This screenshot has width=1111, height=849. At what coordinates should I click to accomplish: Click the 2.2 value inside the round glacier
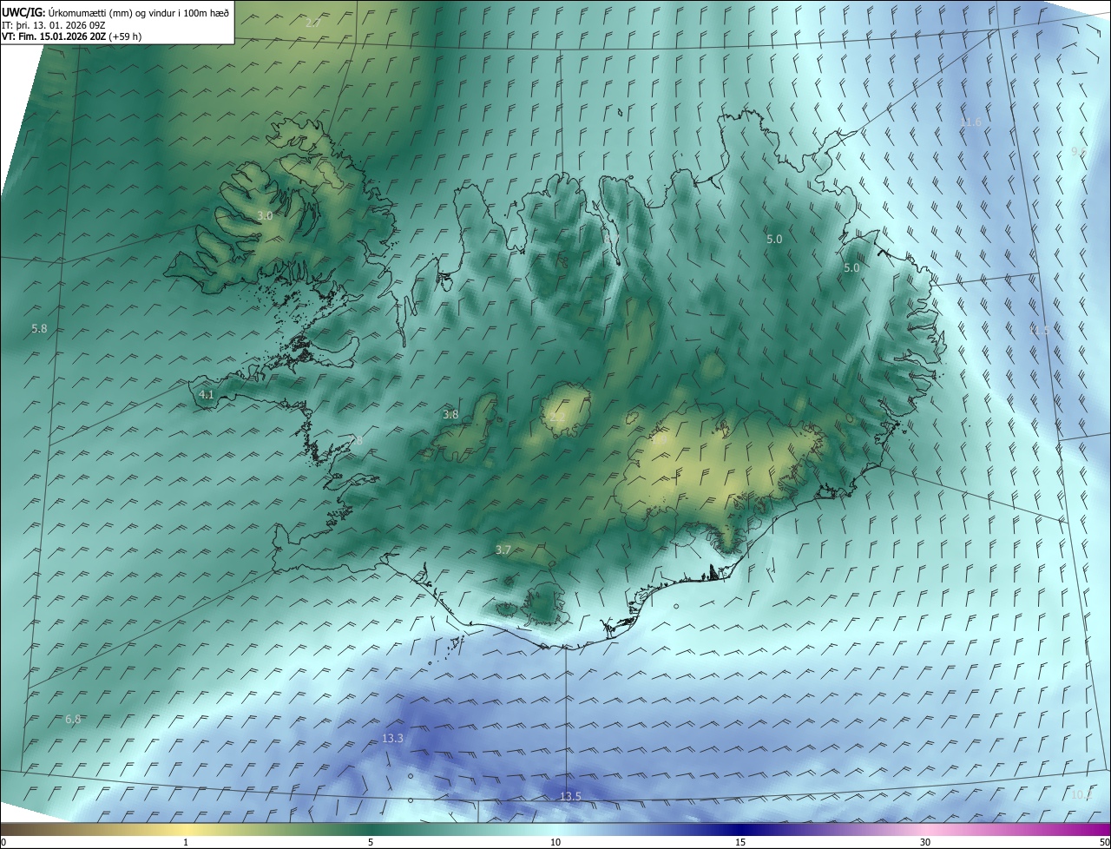[557, 418]
